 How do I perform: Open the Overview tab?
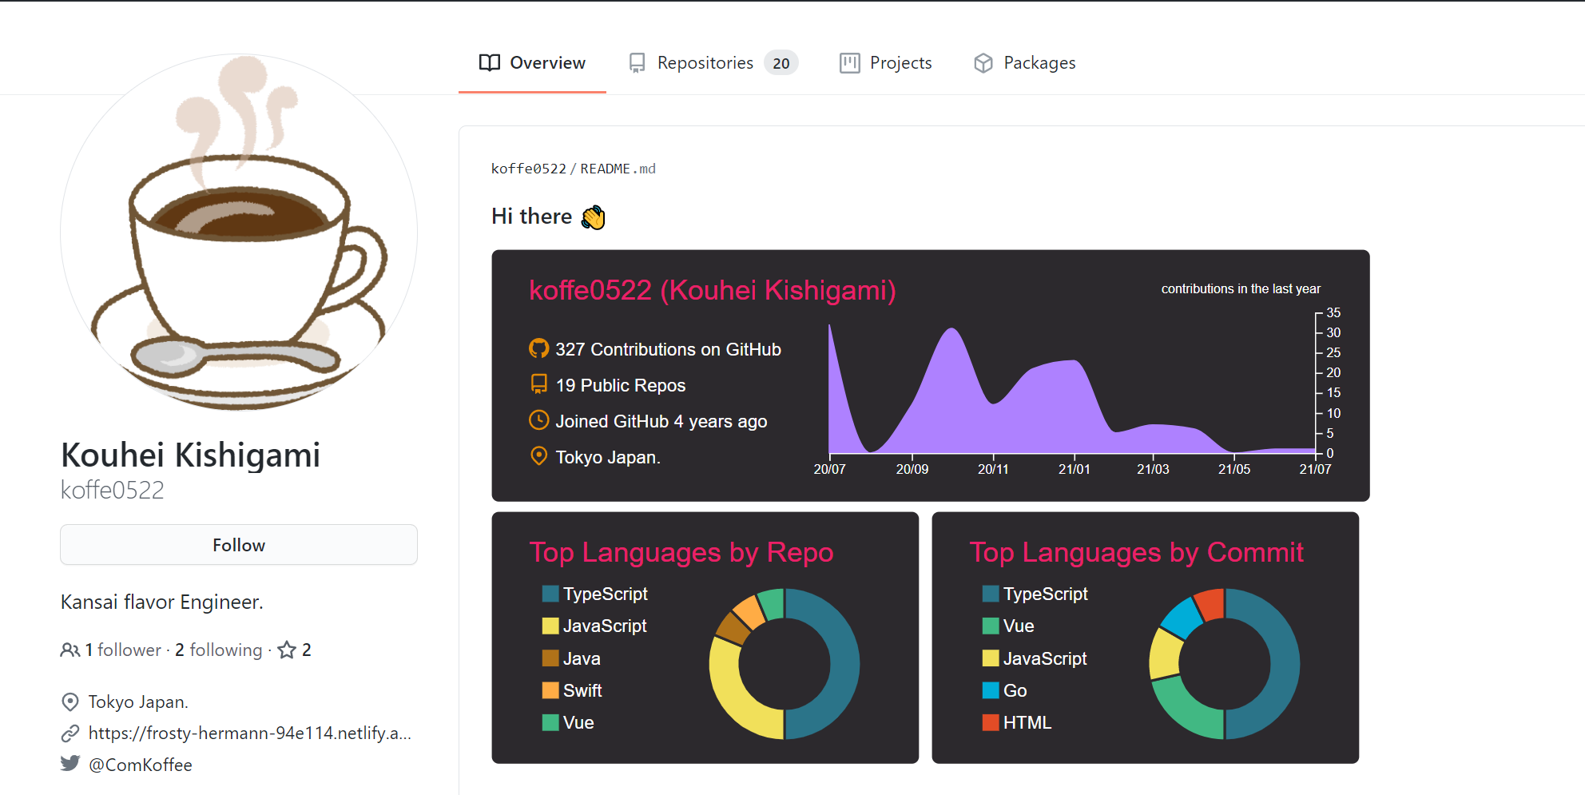click(532, 63)
